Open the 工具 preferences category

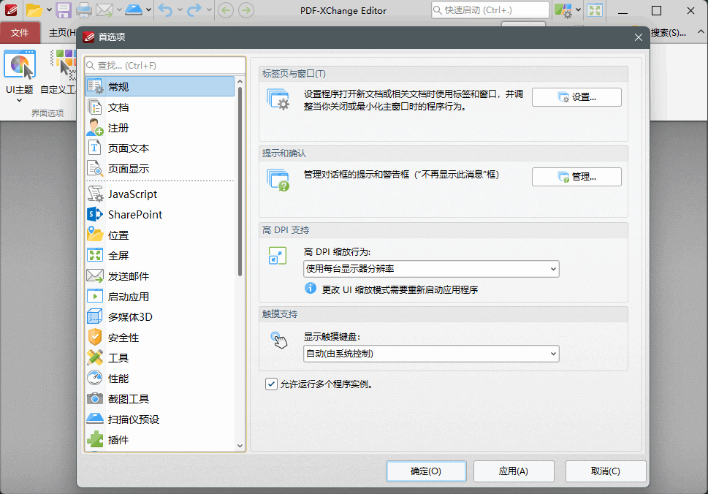click(160, 357)
